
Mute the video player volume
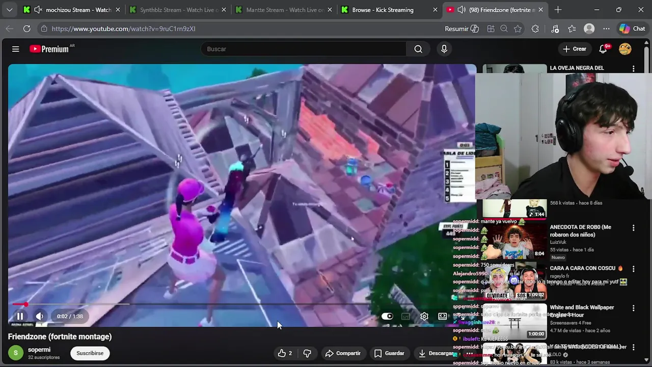(40, 317)
